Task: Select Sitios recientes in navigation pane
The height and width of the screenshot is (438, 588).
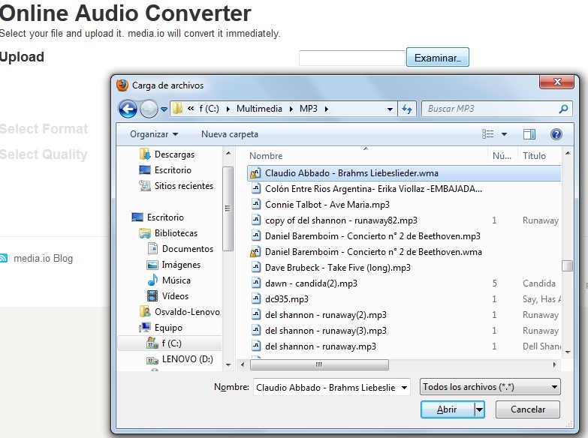Action: point(184,186)
